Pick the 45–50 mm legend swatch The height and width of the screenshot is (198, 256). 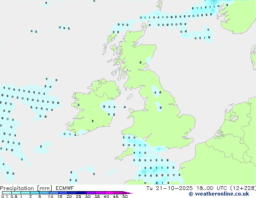(x=119, y=193)
